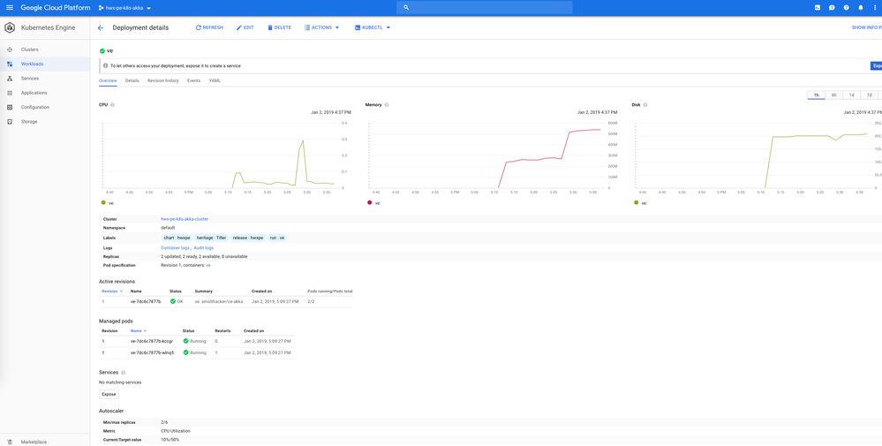Click the three-dot more options icon
Screen dimensions: 882x446
click(x=875, y=8)
